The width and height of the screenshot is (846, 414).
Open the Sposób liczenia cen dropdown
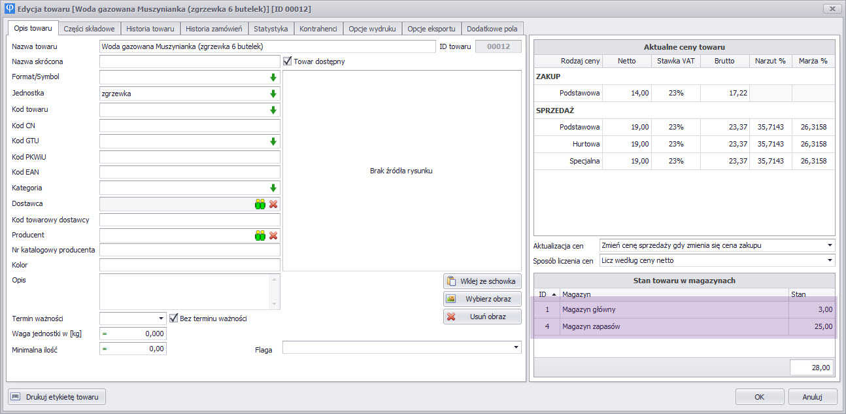[x=829, y=260]
